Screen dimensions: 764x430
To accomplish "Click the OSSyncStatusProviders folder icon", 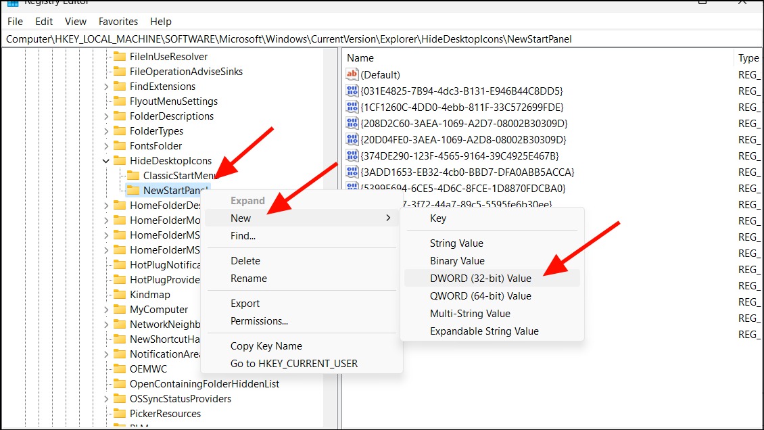I will pos(120,398).
